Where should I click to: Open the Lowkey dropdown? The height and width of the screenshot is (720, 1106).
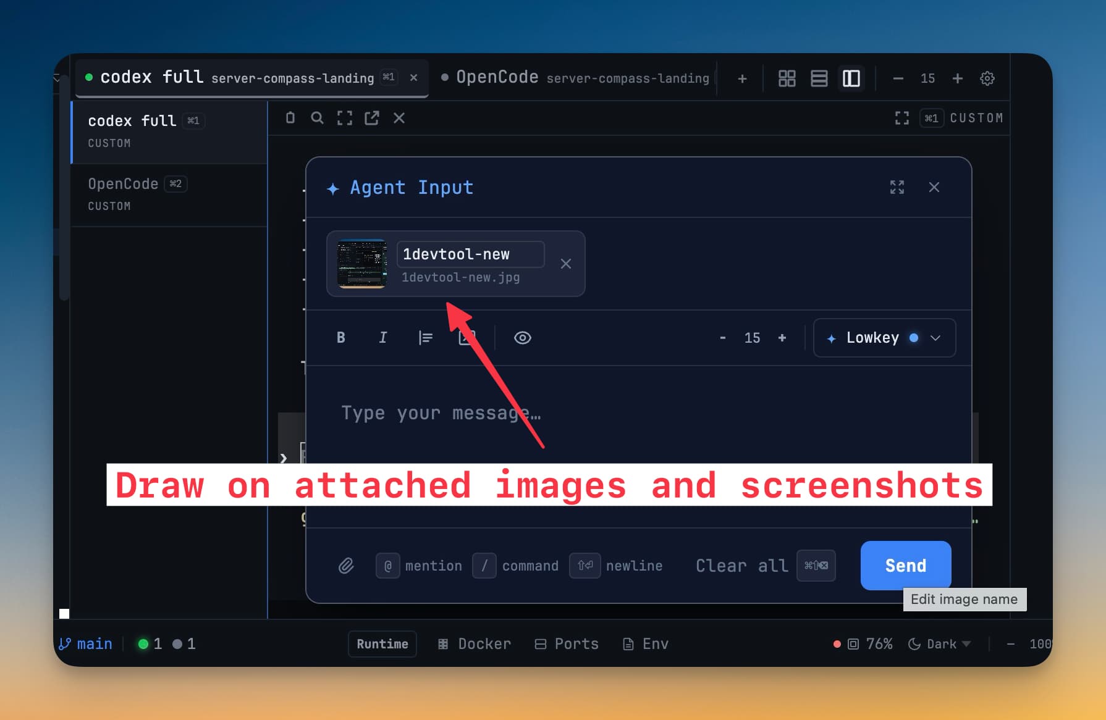[x=884, y=338]
